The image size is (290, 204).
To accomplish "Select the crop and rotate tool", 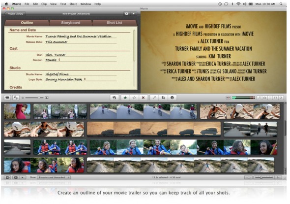I will tap(163, 98).
